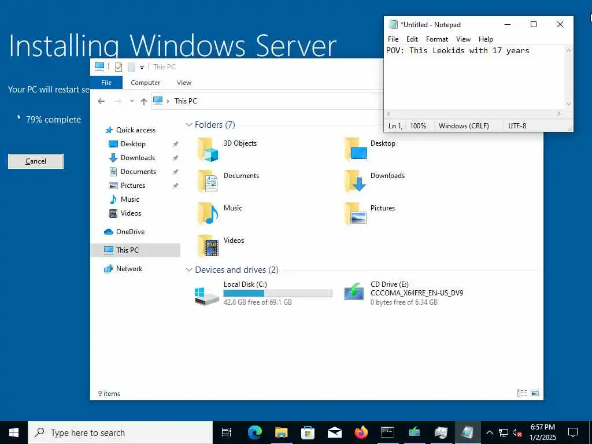The height and width of the screenshot is (444, 592).
Task: Open the Music folder in Folders group
Action: coord(220,213)
